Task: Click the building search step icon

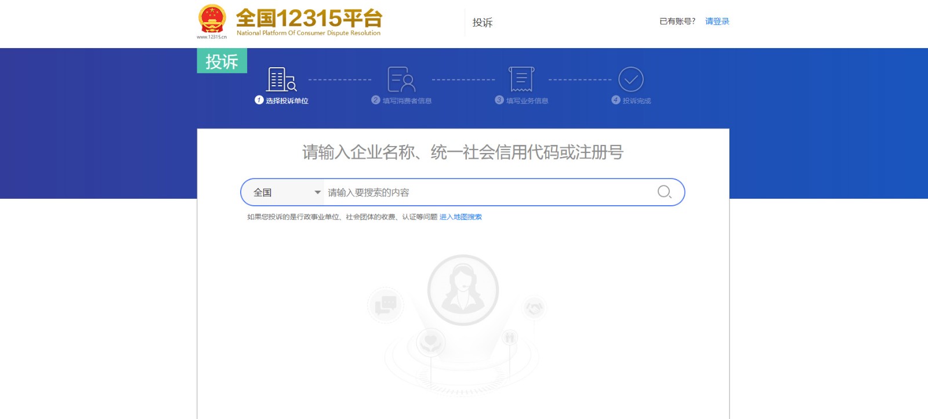Action: point(281,79)
